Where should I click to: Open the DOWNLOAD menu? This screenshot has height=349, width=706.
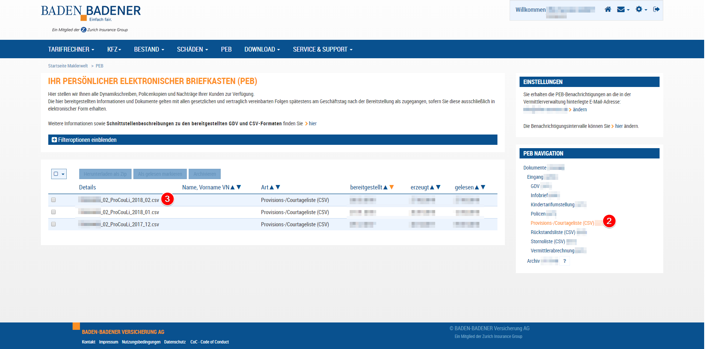point(262,49)
